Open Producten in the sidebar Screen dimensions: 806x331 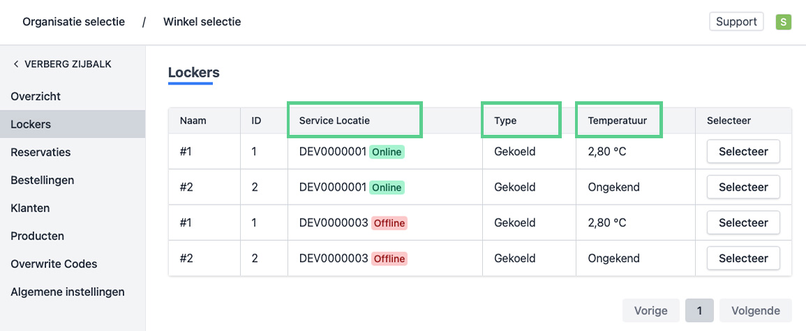(x=37, y=236)
